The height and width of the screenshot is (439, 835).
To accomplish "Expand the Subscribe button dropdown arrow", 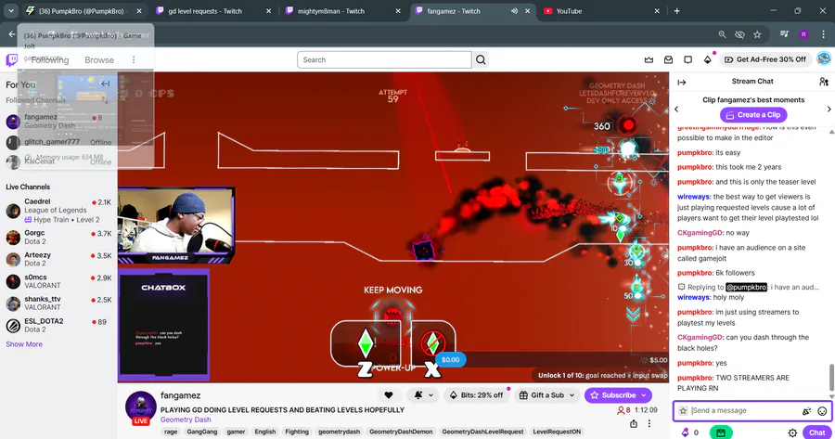I will point(644,395).
